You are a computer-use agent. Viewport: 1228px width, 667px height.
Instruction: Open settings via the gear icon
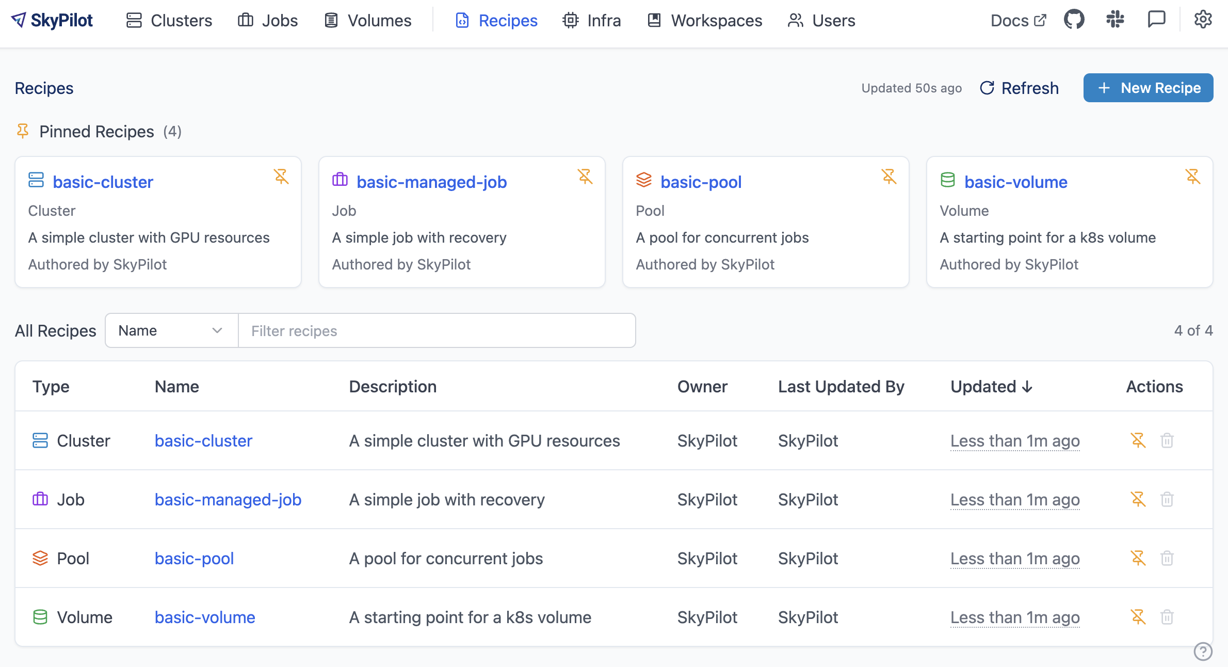pyautogui.click(x=1203, y=20)
